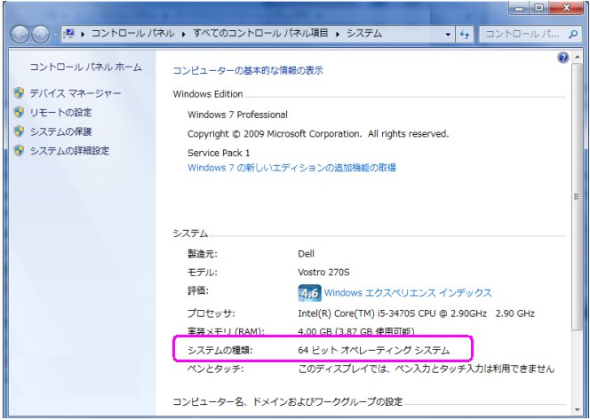Click the computer icon in the address bar
Image resolution: width=590 pixels, height=420 pixels.
point(68,34)
